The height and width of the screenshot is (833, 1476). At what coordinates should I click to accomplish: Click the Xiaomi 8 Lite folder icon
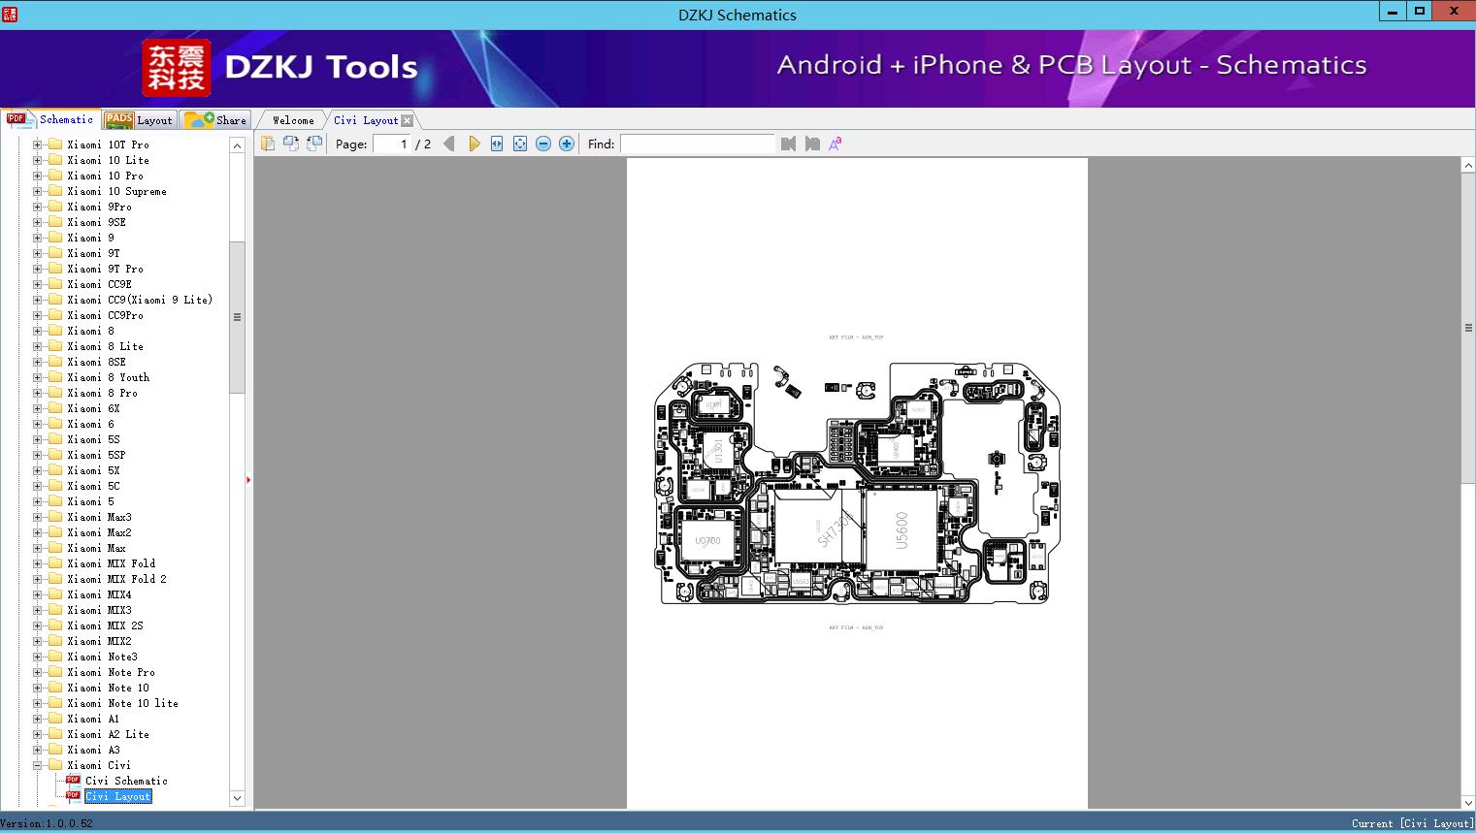click(x=55, y=346)
